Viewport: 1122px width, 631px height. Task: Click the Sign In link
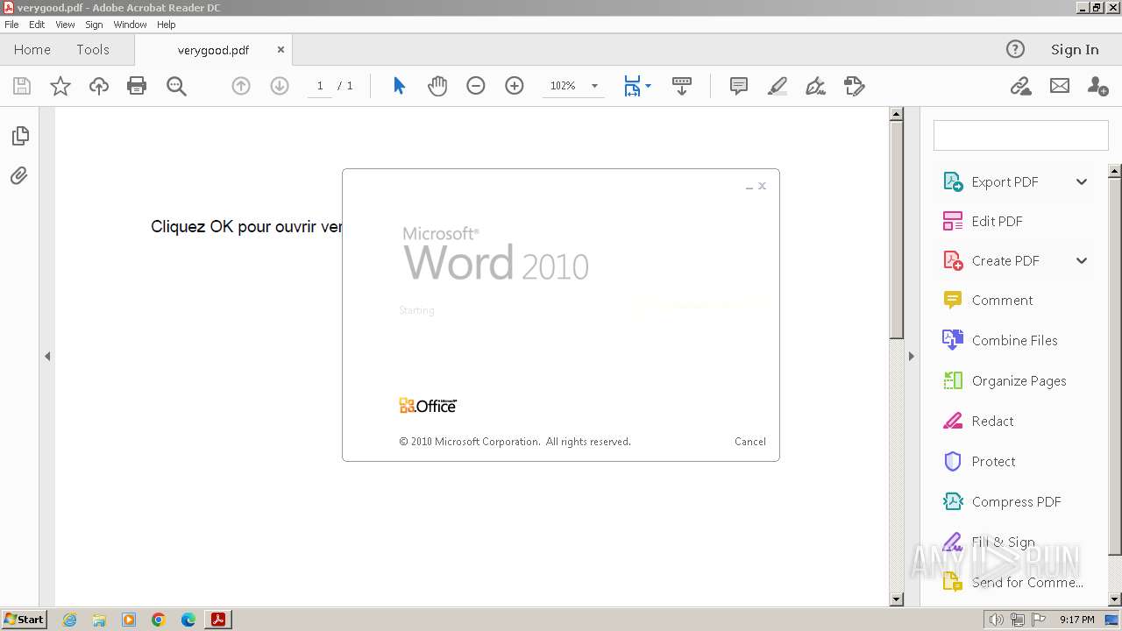click(x=1075, y=50)
